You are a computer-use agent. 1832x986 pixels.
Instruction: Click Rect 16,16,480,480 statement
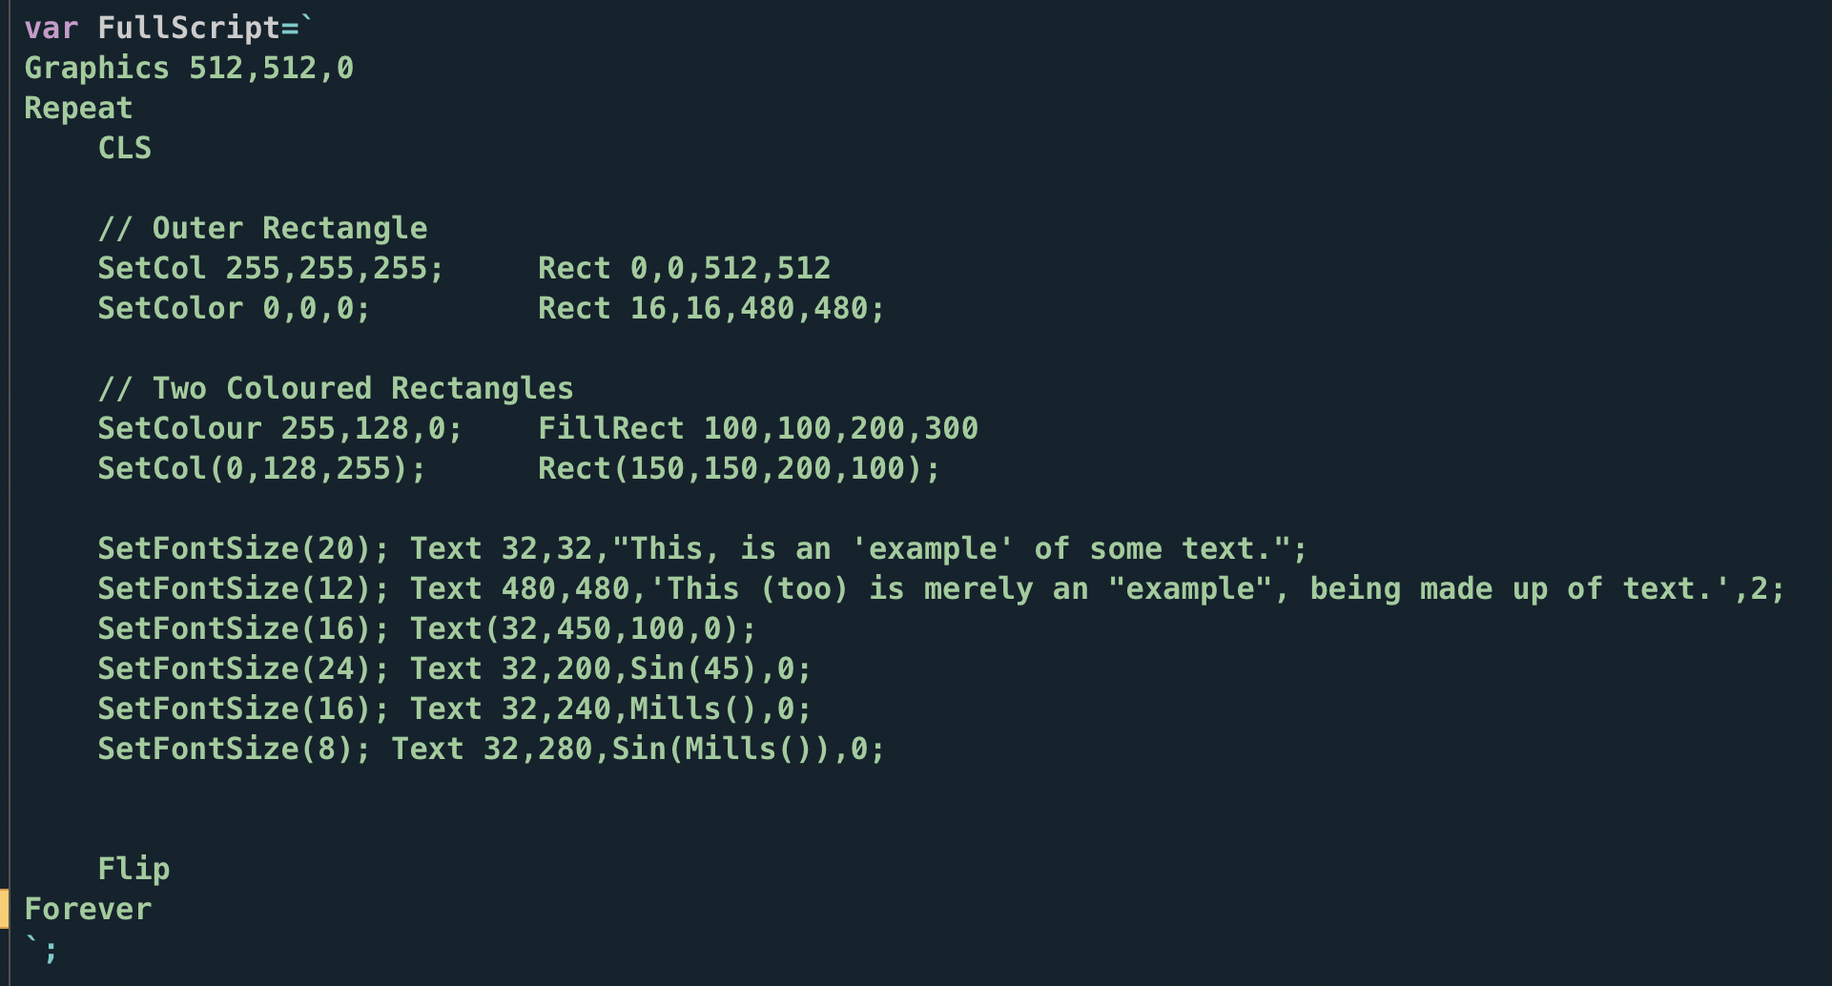tap(711, 308)
